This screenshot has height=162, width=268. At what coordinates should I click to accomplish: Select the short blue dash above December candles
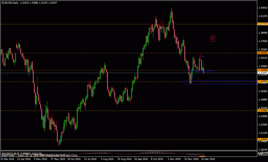(203, 56)
